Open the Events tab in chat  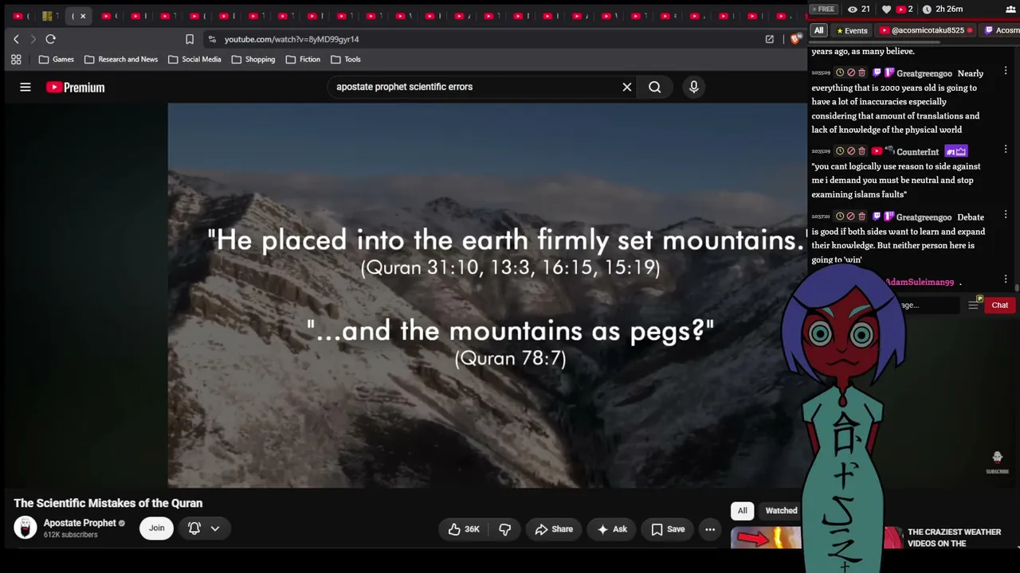852,31
